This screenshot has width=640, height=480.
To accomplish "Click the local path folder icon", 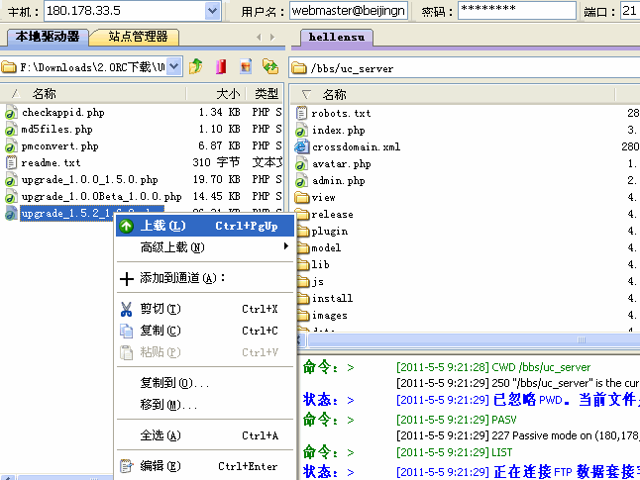I will (x=9, y=67).
